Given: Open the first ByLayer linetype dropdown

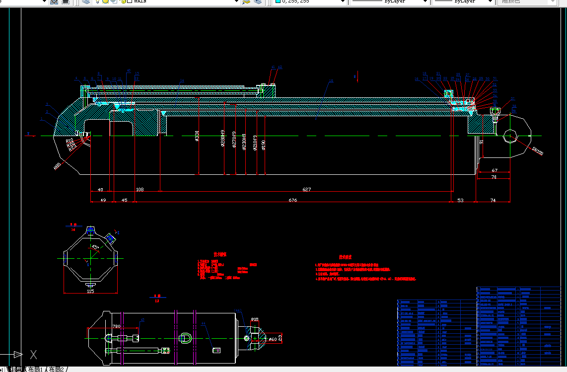Looking at the screenshot, I should pos(425,1).
